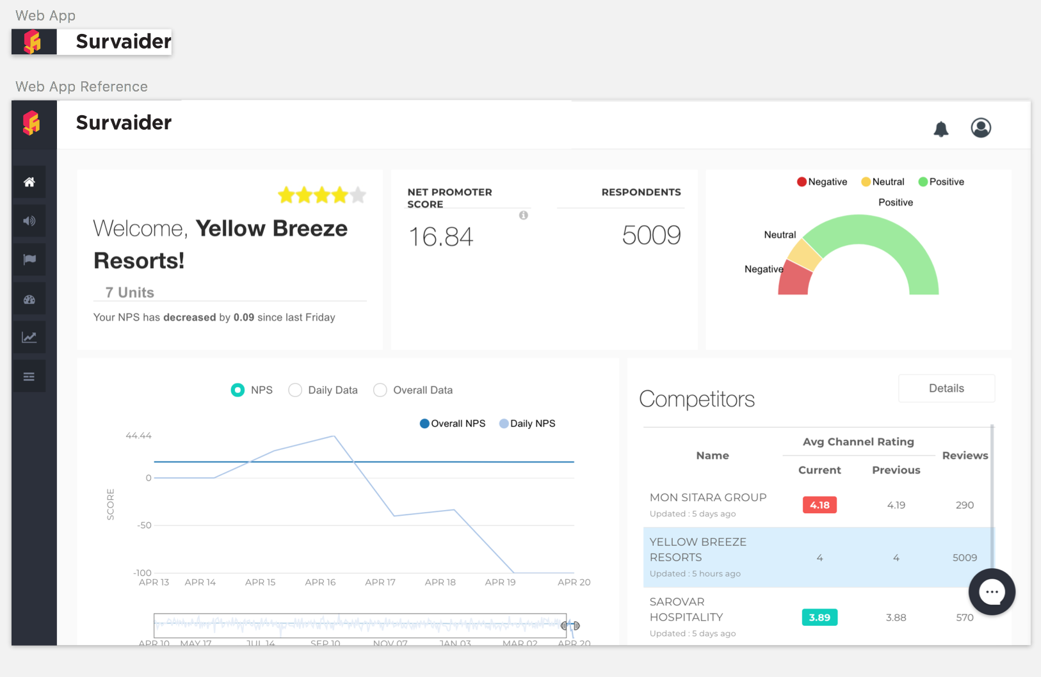The image size is (1041, 677).
Task: Click the 570 reviews count
Action: [965, 617]
